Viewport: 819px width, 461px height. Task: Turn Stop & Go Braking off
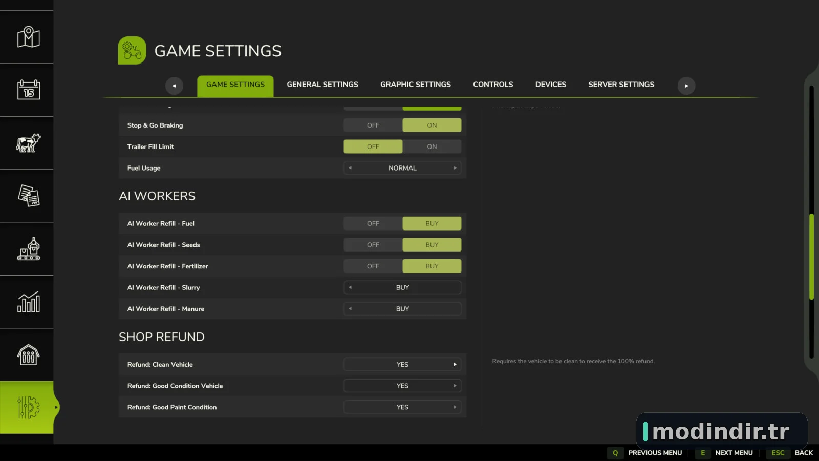(373, 125)
